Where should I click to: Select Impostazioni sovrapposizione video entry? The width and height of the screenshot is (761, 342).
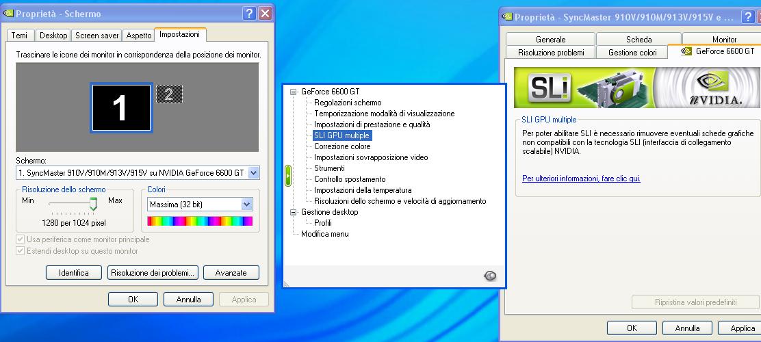pyautogui.click(x=372, y=157)
